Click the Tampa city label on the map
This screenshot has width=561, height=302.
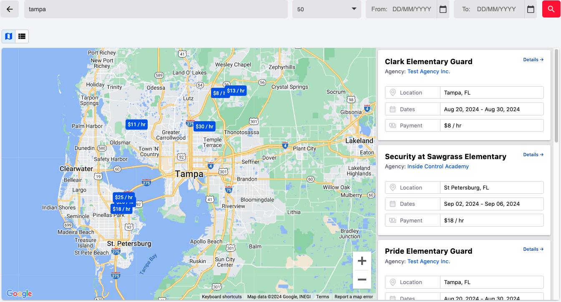click(189, 174)
